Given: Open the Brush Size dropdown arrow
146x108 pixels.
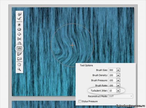Looking at the screenshot, I should click(x=118, y=70).
